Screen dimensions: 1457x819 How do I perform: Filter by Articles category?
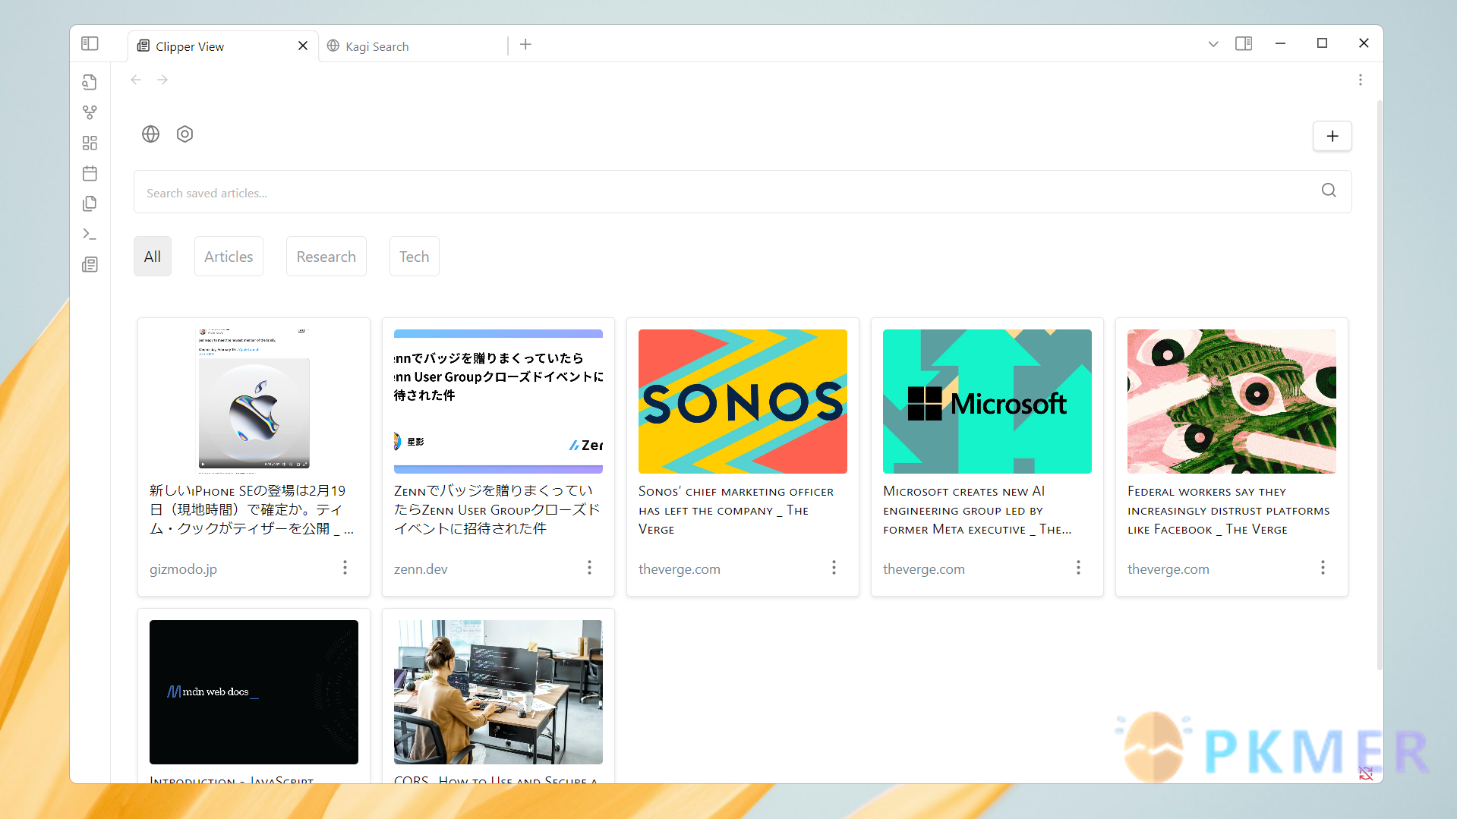click(x=229, y=257)
